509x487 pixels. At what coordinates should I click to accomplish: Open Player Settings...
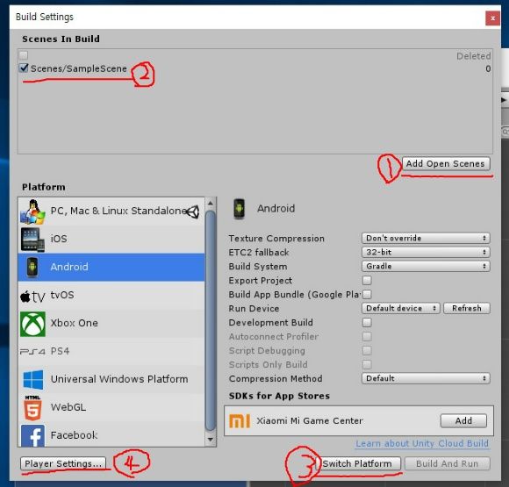[63, 463]
